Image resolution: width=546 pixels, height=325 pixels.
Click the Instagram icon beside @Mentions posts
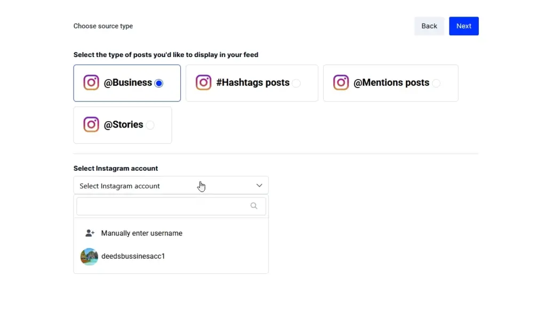coord(341,83)
